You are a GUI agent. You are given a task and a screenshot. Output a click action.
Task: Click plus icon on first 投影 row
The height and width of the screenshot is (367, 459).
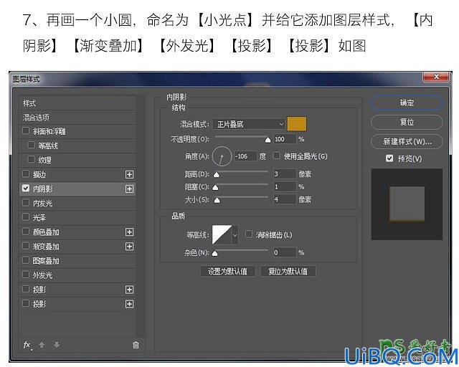[x=129, y=290]
